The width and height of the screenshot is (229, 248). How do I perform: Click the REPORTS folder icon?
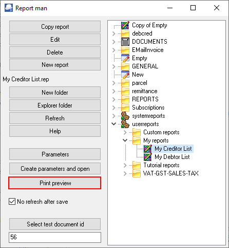click(125, 99)
